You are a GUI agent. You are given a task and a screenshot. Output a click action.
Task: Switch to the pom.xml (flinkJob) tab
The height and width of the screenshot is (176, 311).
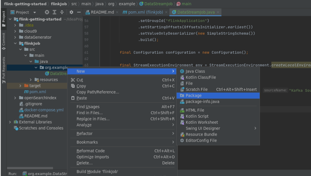point(143,12)
